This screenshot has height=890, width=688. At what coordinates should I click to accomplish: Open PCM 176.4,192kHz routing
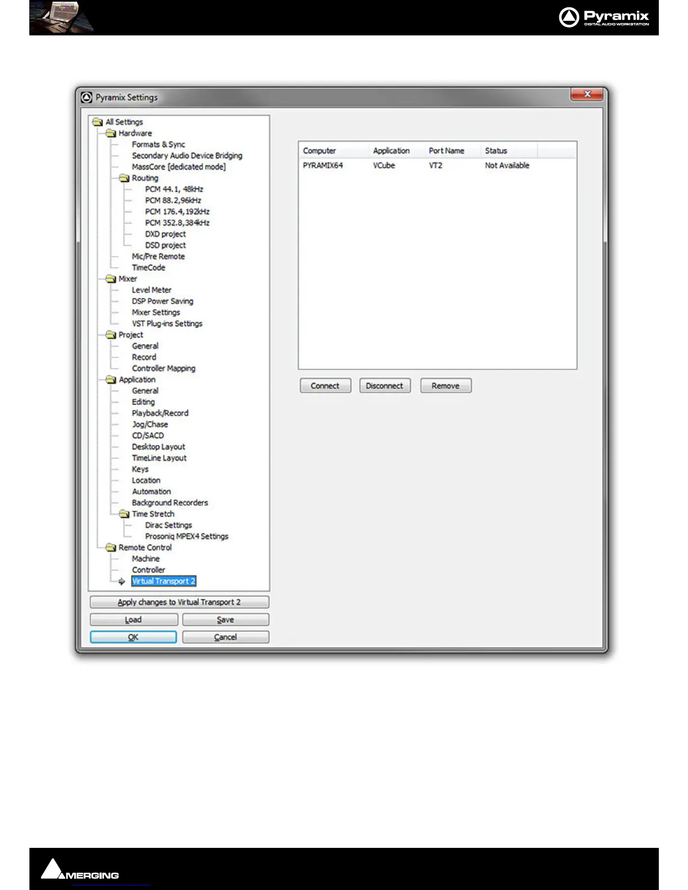pyautogui.click(x=178, y=212)
